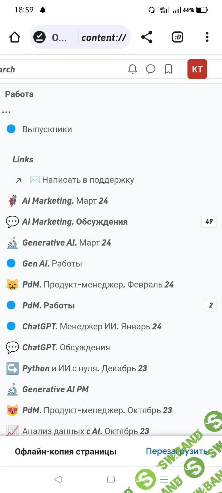222x493 pixels.
Task: Open ChatGPT. Обсуждения chat space
Action: 66,348
